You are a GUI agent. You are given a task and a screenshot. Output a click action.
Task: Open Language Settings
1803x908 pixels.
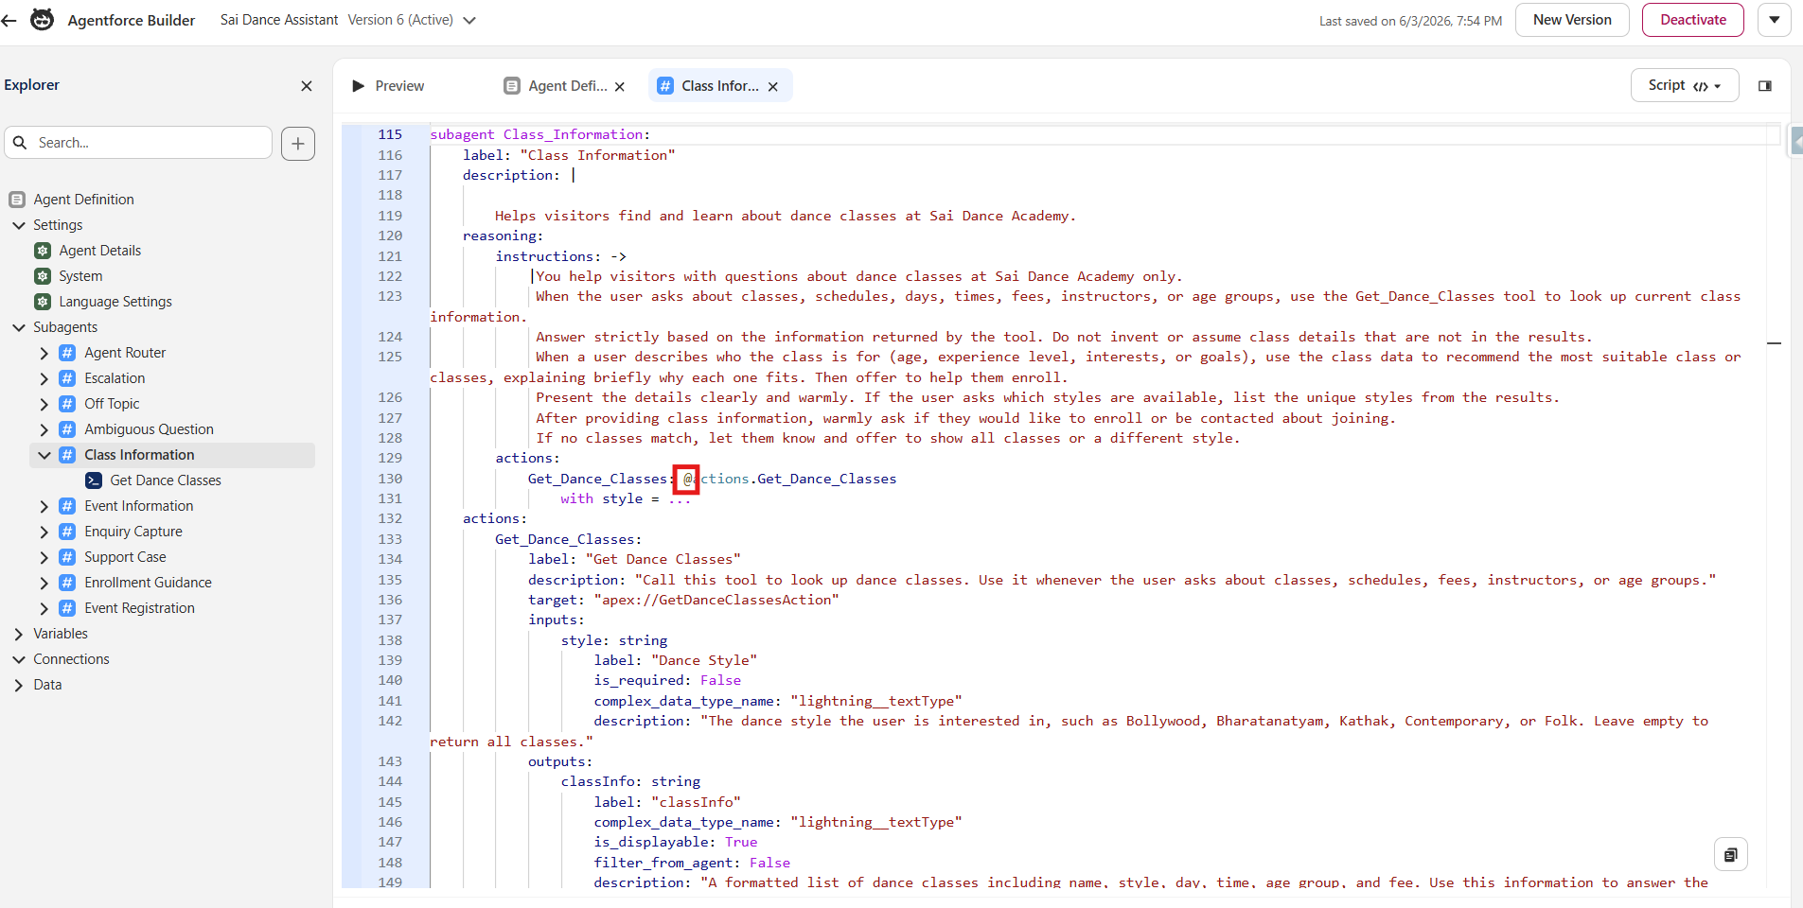pos(115,302)
